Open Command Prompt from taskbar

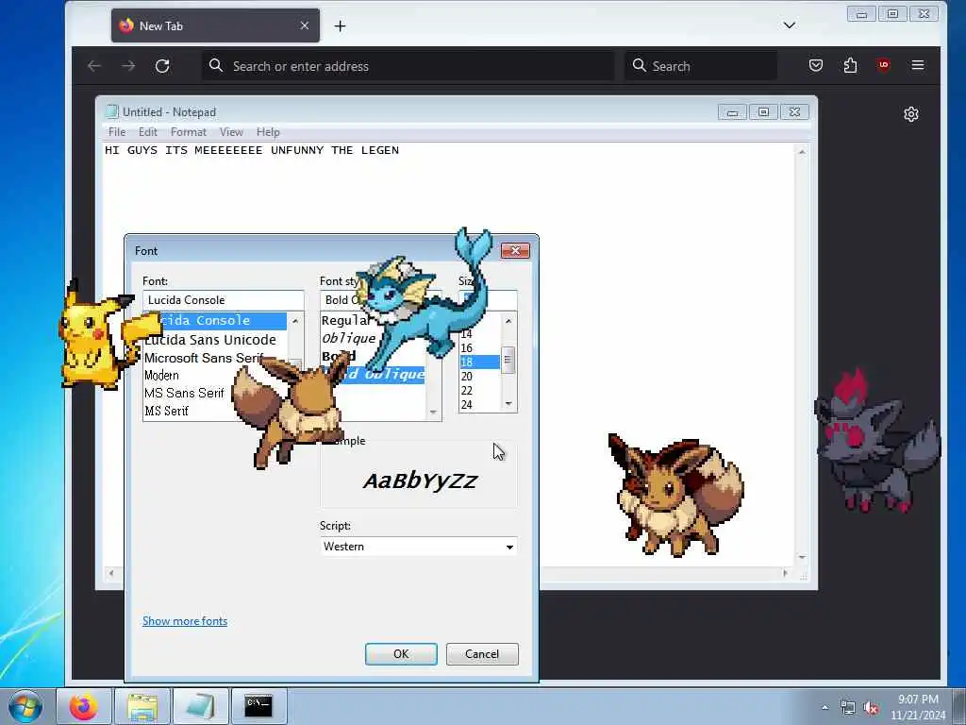(258, 706)
